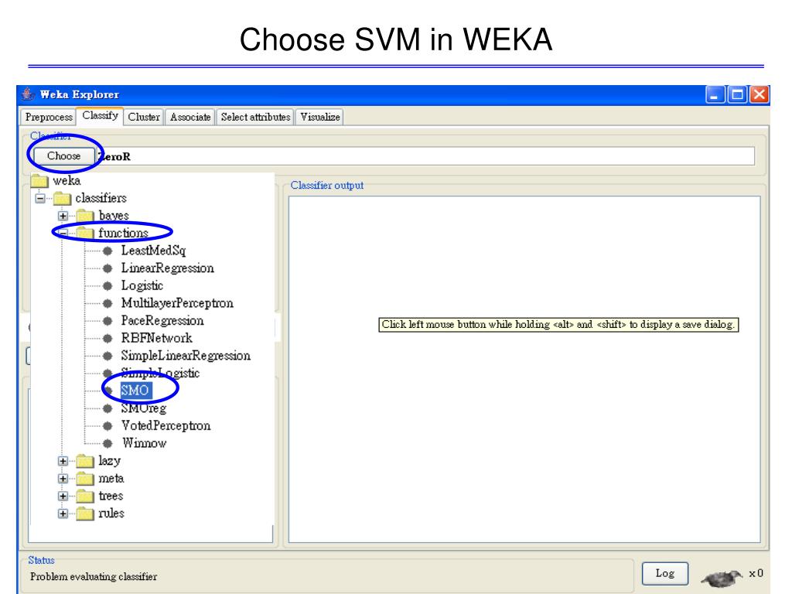Click the bayes folder icon
Image resolution: width=792 pixels, height=594 pixels.
coord(85,216)
